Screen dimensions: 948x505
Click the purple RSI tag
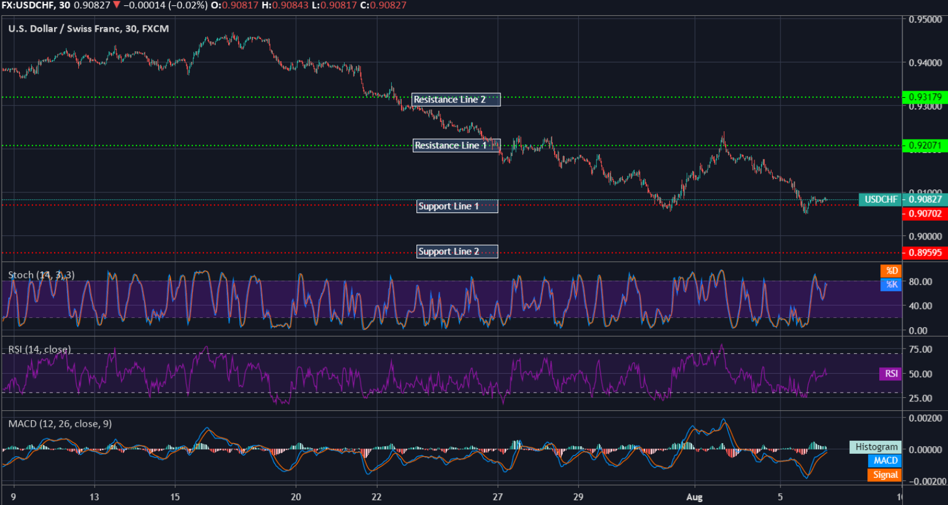[x=891, y=373]
